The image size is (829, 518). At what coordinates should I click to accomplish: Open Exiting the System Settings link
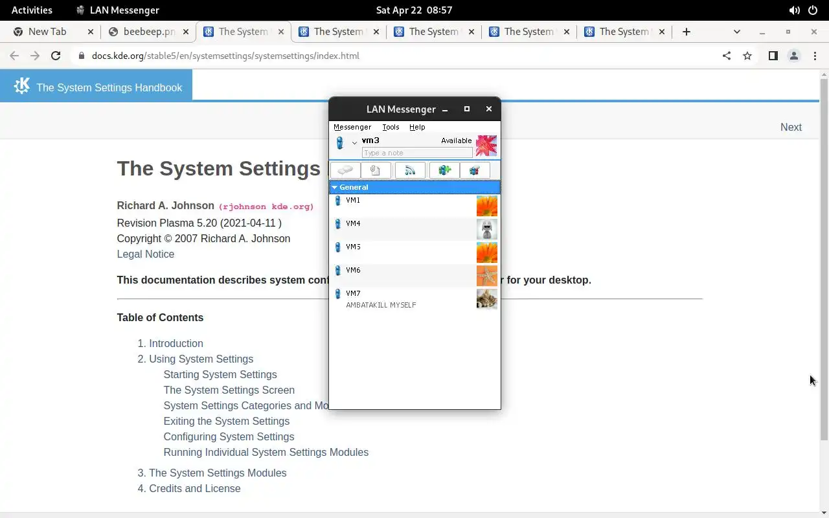tap(227, 421)
